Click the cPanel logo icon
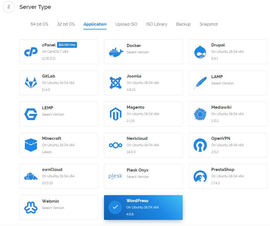270x226 pixels. (31, 52)
